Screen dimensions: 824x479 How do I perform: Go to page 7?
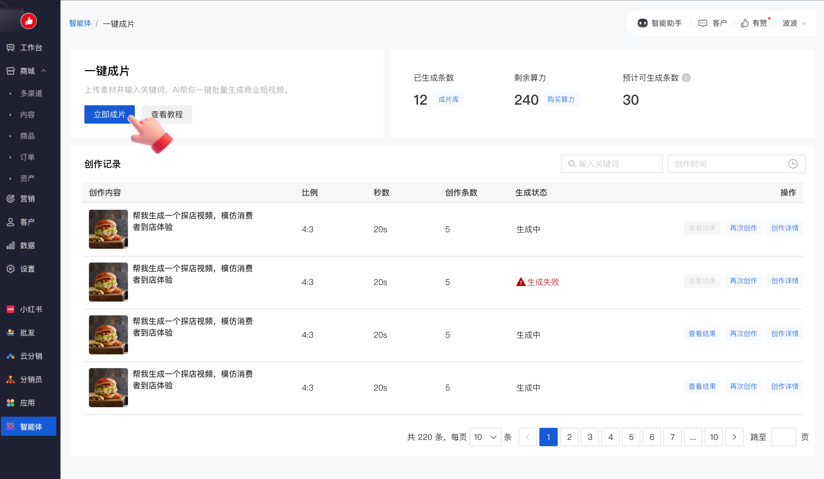tap(672, 437)
